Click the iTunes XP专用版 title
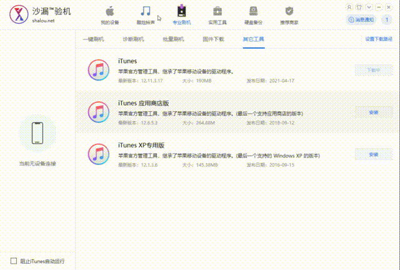This screenshot has width=400, height=270. 141,146
